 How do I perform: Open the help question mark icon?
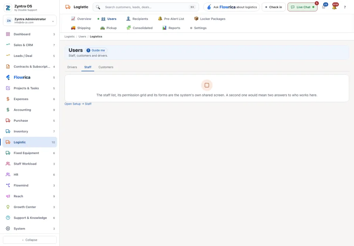coord(345,7)
